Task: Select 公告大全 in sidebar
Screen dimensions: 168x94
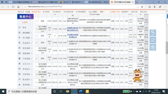Action: (25, 64)
